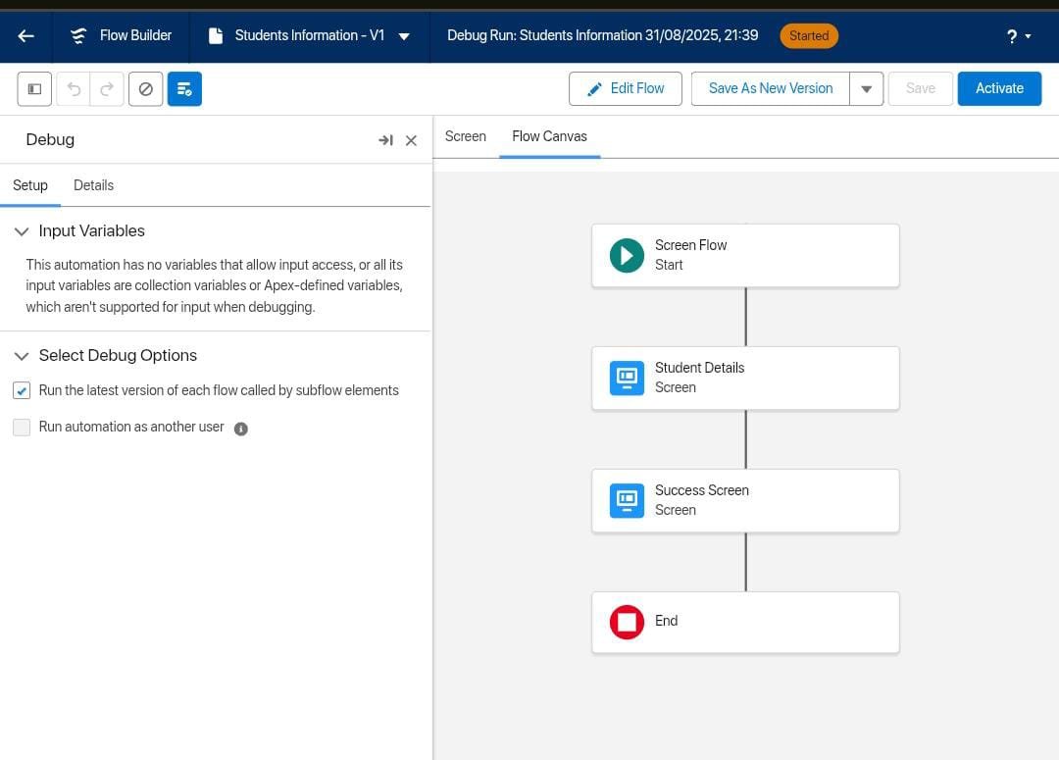Click the dock-panel pin icon in Debug header
Image resolution: width=1059 pixels, height=760 pixels.
click(x=385, y=140)
